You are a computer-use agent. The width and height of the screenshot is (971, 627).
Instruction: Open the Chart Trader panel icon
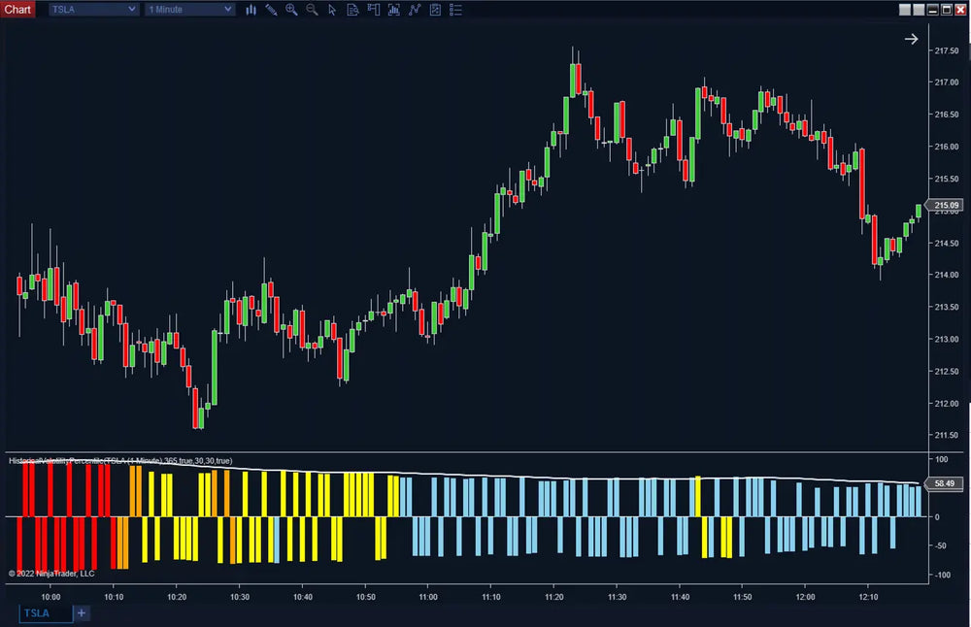[373, 10]
